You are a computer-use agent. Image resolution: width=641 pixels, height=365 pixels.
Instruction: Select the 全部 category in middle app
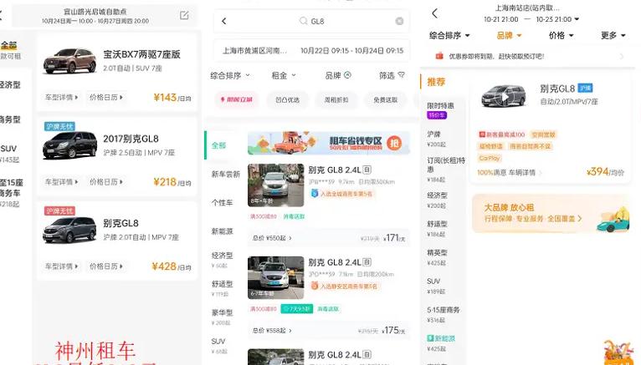(x=219, y=145)
